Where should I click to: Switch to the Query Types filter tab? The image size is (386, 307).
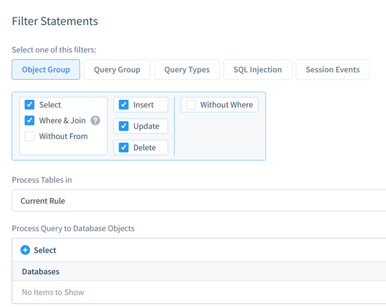click(x=187, y=69)
